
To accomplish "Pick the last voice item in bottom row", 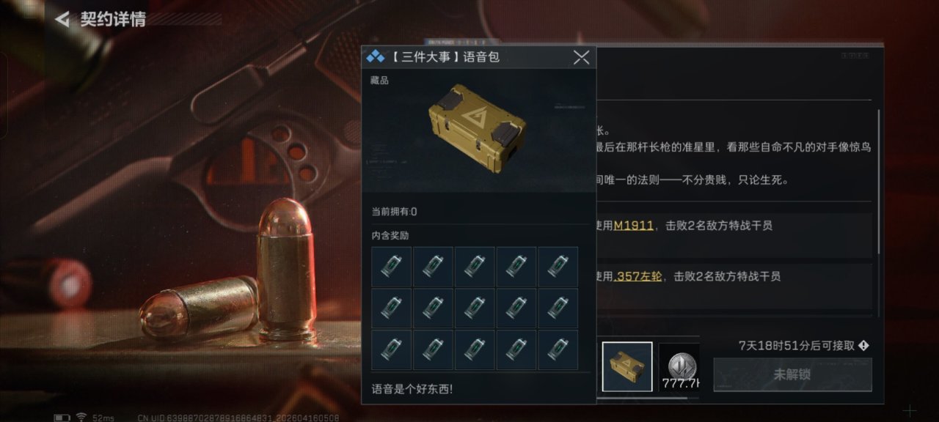I will click(x=558, y=349).
